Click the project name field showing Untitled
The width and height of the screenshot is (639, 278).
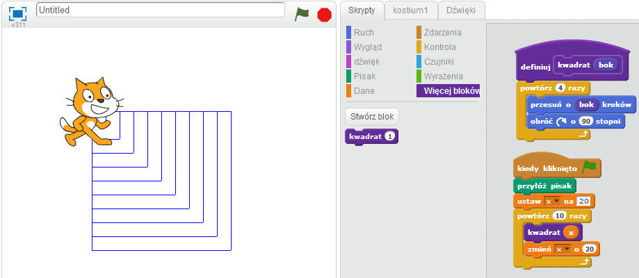click(161, 10)
